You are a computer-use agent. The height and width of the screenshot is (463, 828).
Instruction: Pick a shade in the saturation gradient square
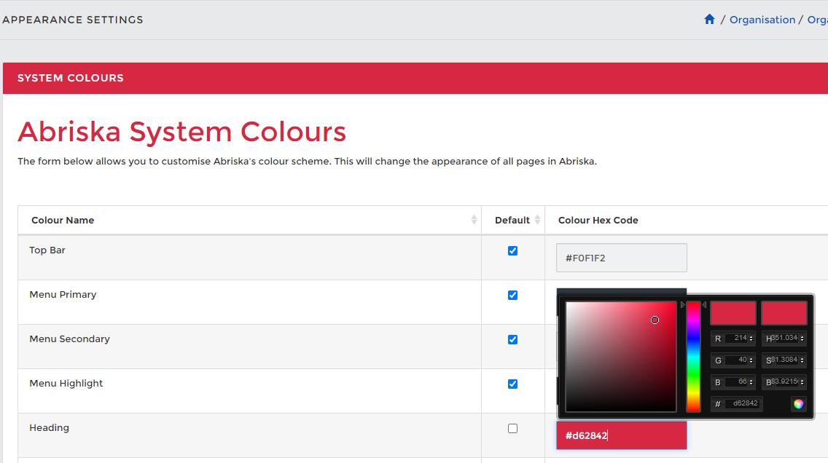tap(621, 357)
